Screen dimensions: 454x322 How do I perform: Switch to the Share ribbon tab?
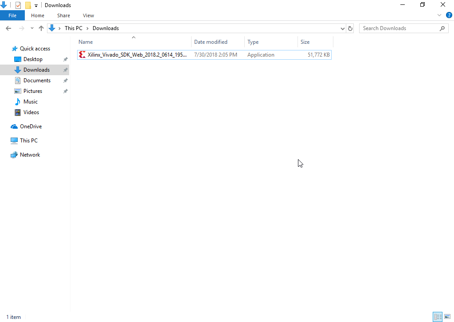click(x=63, y=15)
